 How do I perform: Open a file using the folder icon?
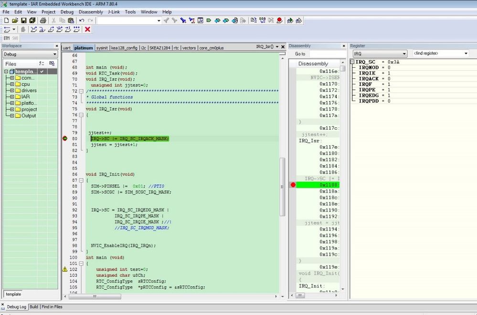coord(15,21)
